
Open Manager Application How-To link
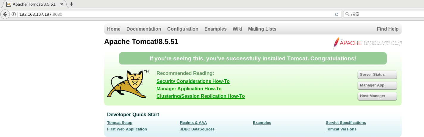(x=189, y=89)
